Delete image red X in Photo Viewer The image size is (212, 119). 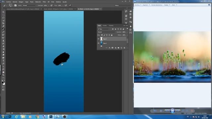tap(192, 111)
